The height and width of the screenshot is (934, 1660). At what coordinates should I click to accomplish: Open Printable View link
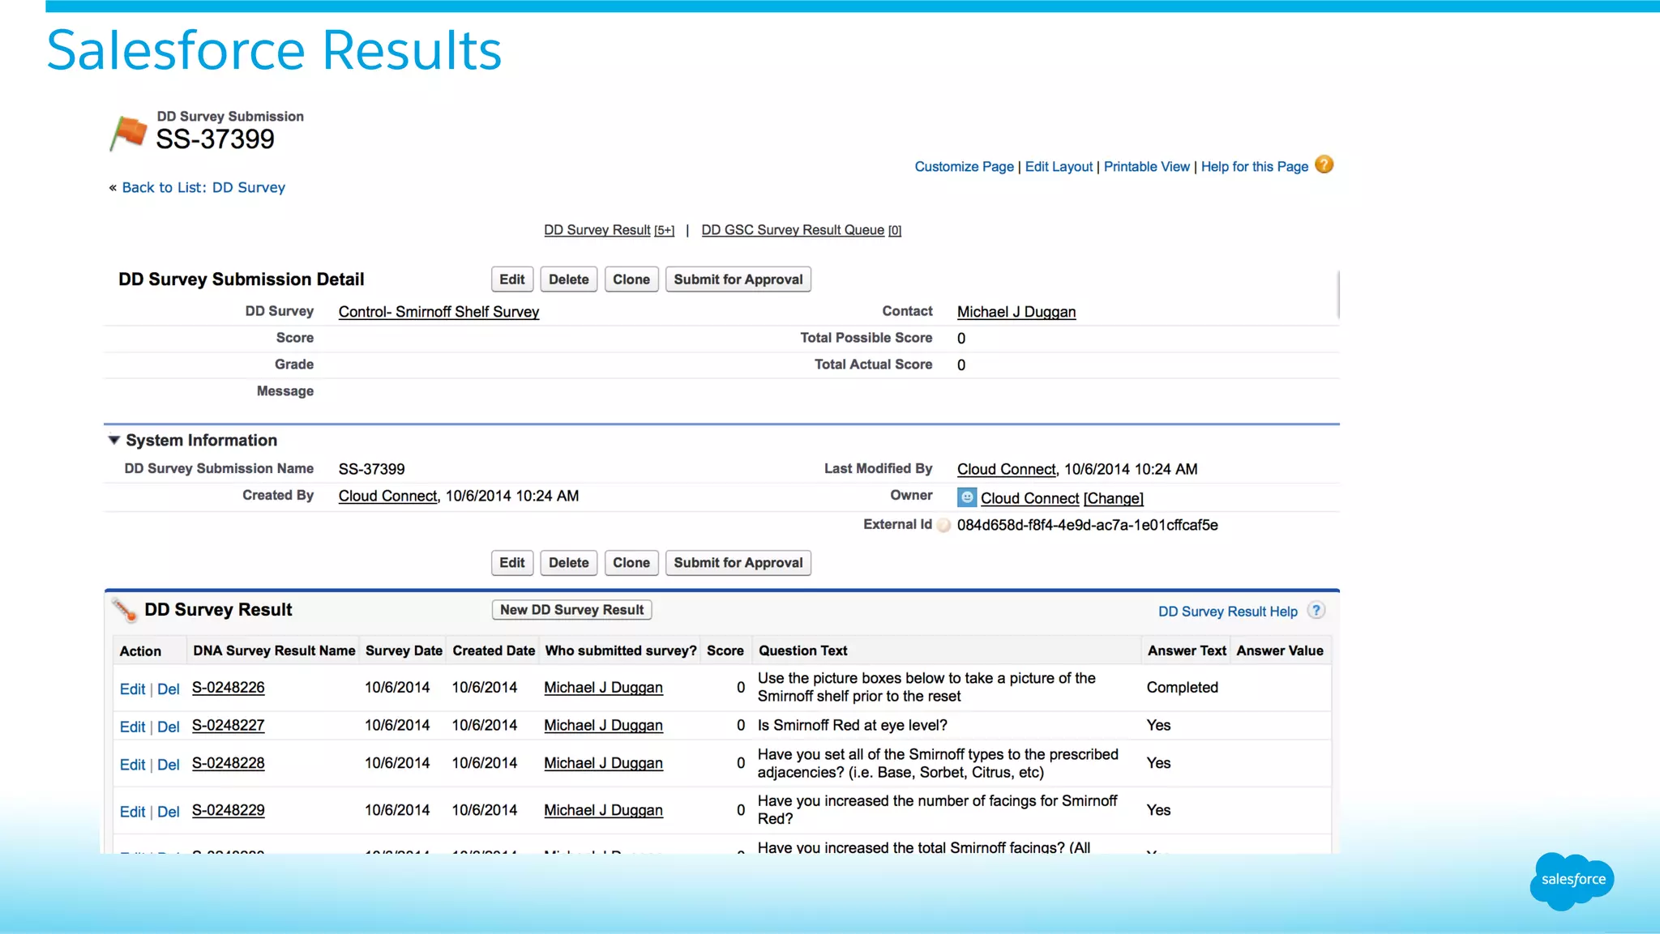click(x=1146, y=166)
